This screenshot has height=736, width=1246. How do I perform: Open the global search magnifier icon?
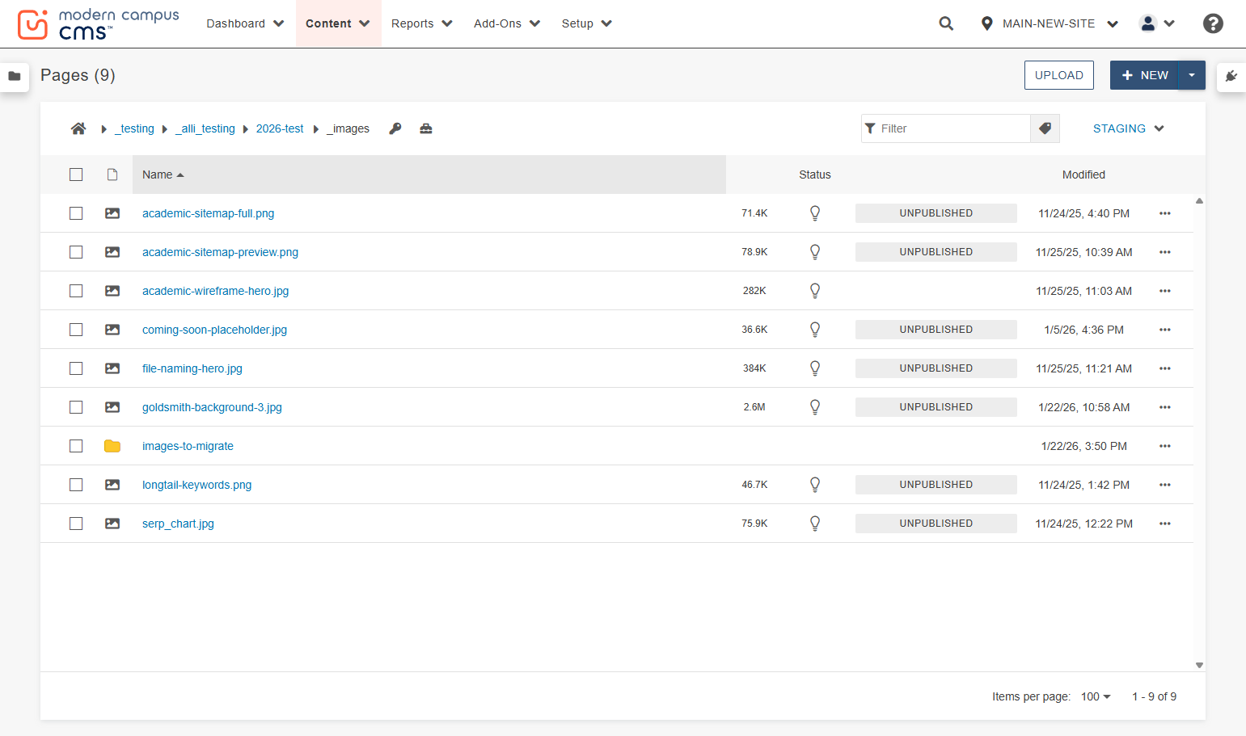(x=946, y=23)
